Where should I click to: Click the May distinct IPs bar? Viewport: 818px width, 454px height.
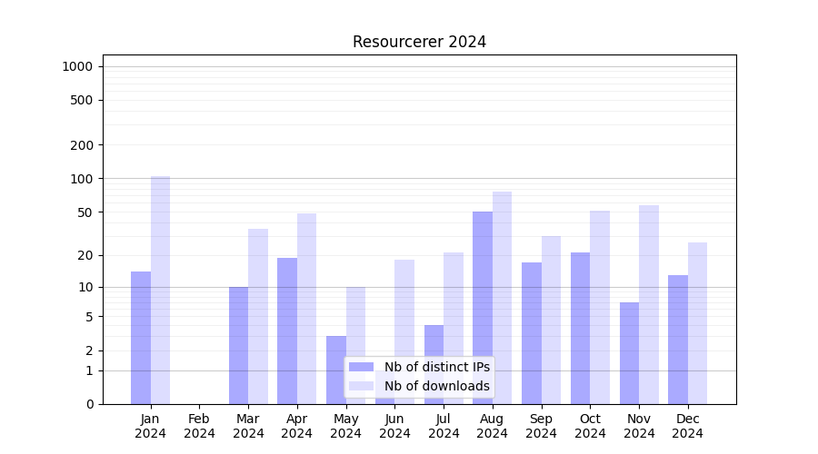[x=336, y=370]
